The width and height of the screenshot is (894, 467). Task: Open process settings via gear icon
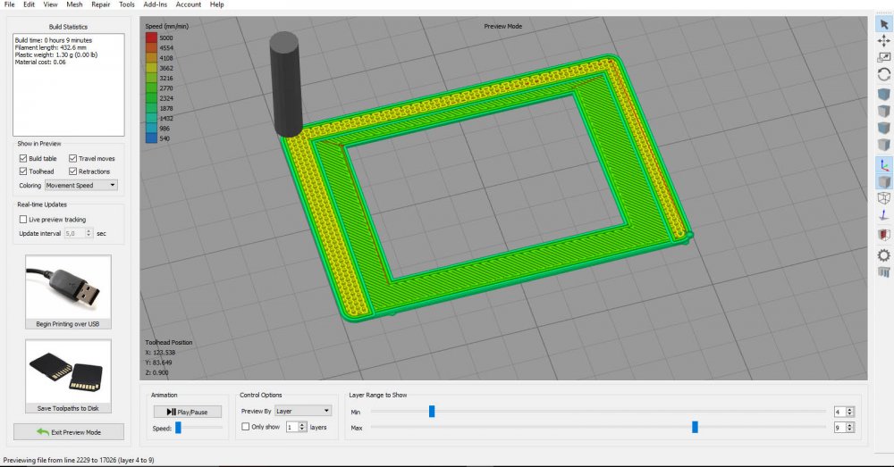[x=883, y=255]
